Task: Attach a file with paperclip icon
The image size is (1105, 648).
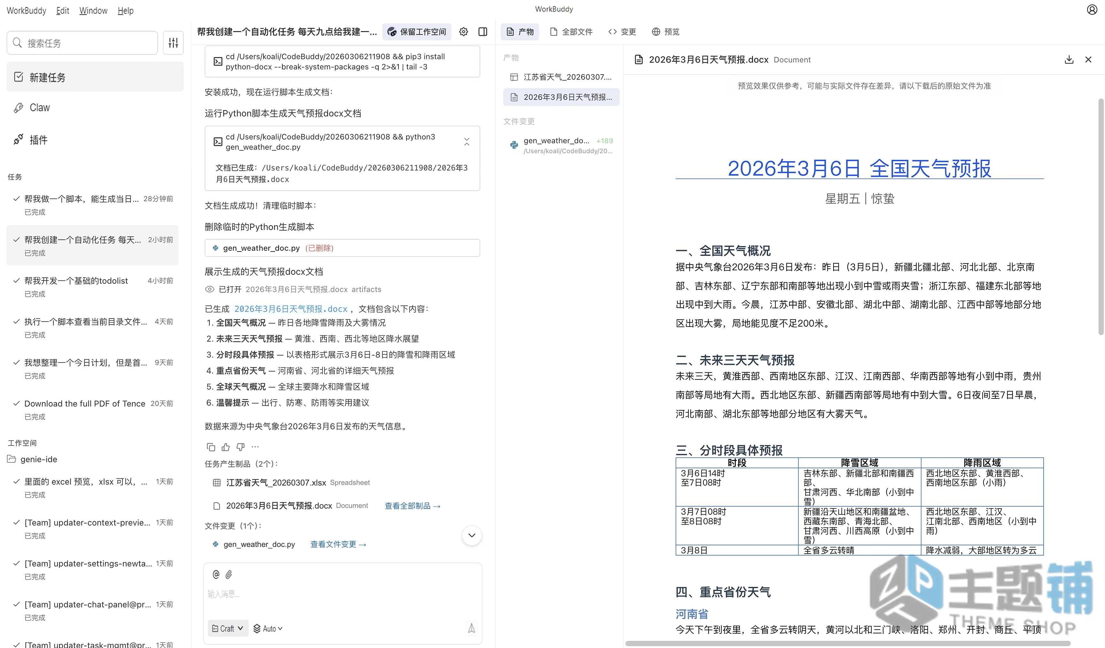Action: point(229,574)
